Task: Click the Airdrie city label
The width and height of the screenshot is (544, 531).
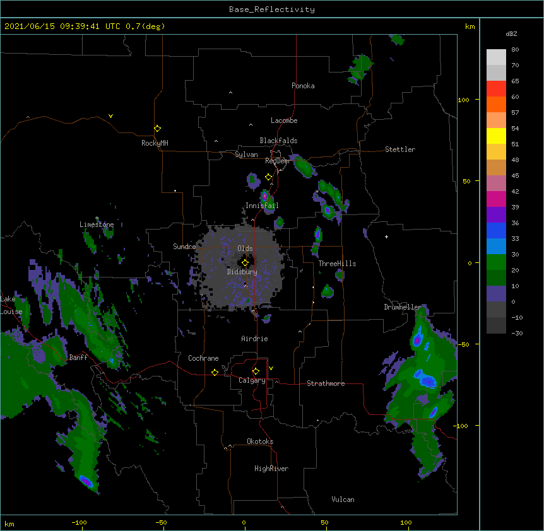Action: tap(255, 339)
